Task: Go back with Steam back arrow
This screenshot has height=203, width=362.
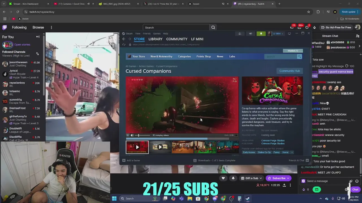Action: [x=124, y=39]
